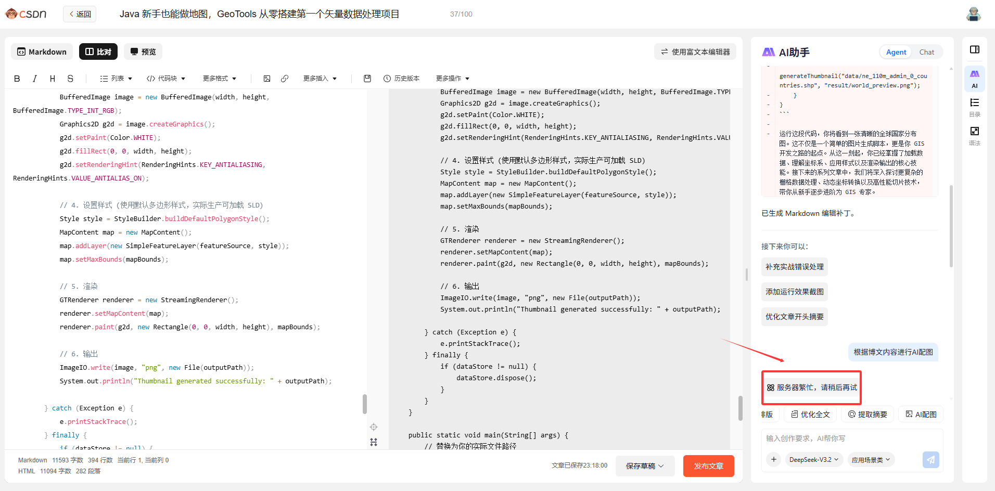Open the user avatar profile menu
995x491 pixels.
tap(974, 14)
